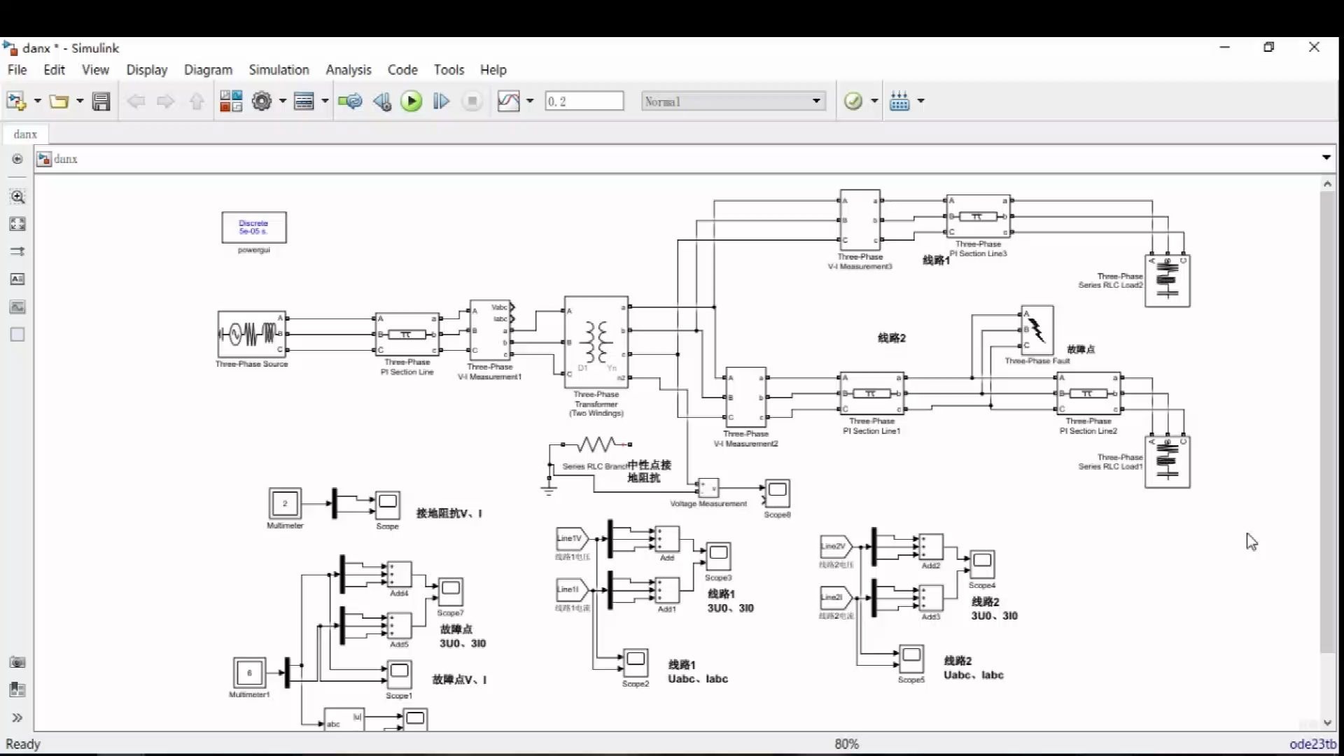Insert an Image from the palette
The height and width of the screenshot is (756, 1344).
click(x=17, y=307)
